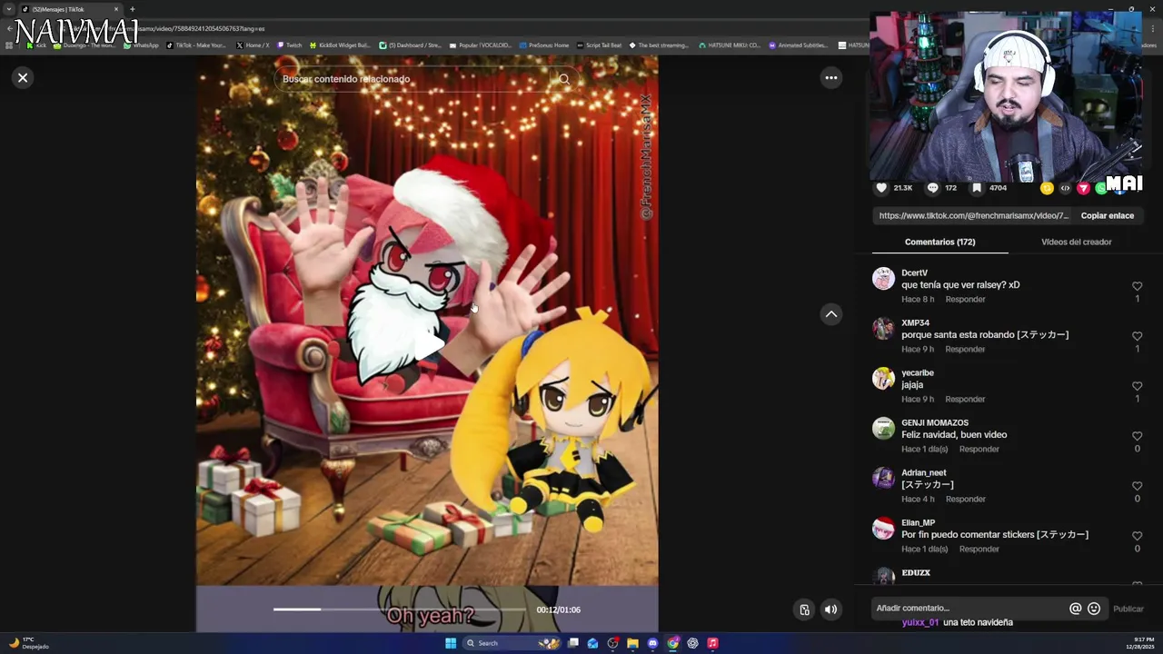This screenshot has width=1163, height=654.
Task: Click the auto-scroll icon beside volume
Action: coord(804,609)
